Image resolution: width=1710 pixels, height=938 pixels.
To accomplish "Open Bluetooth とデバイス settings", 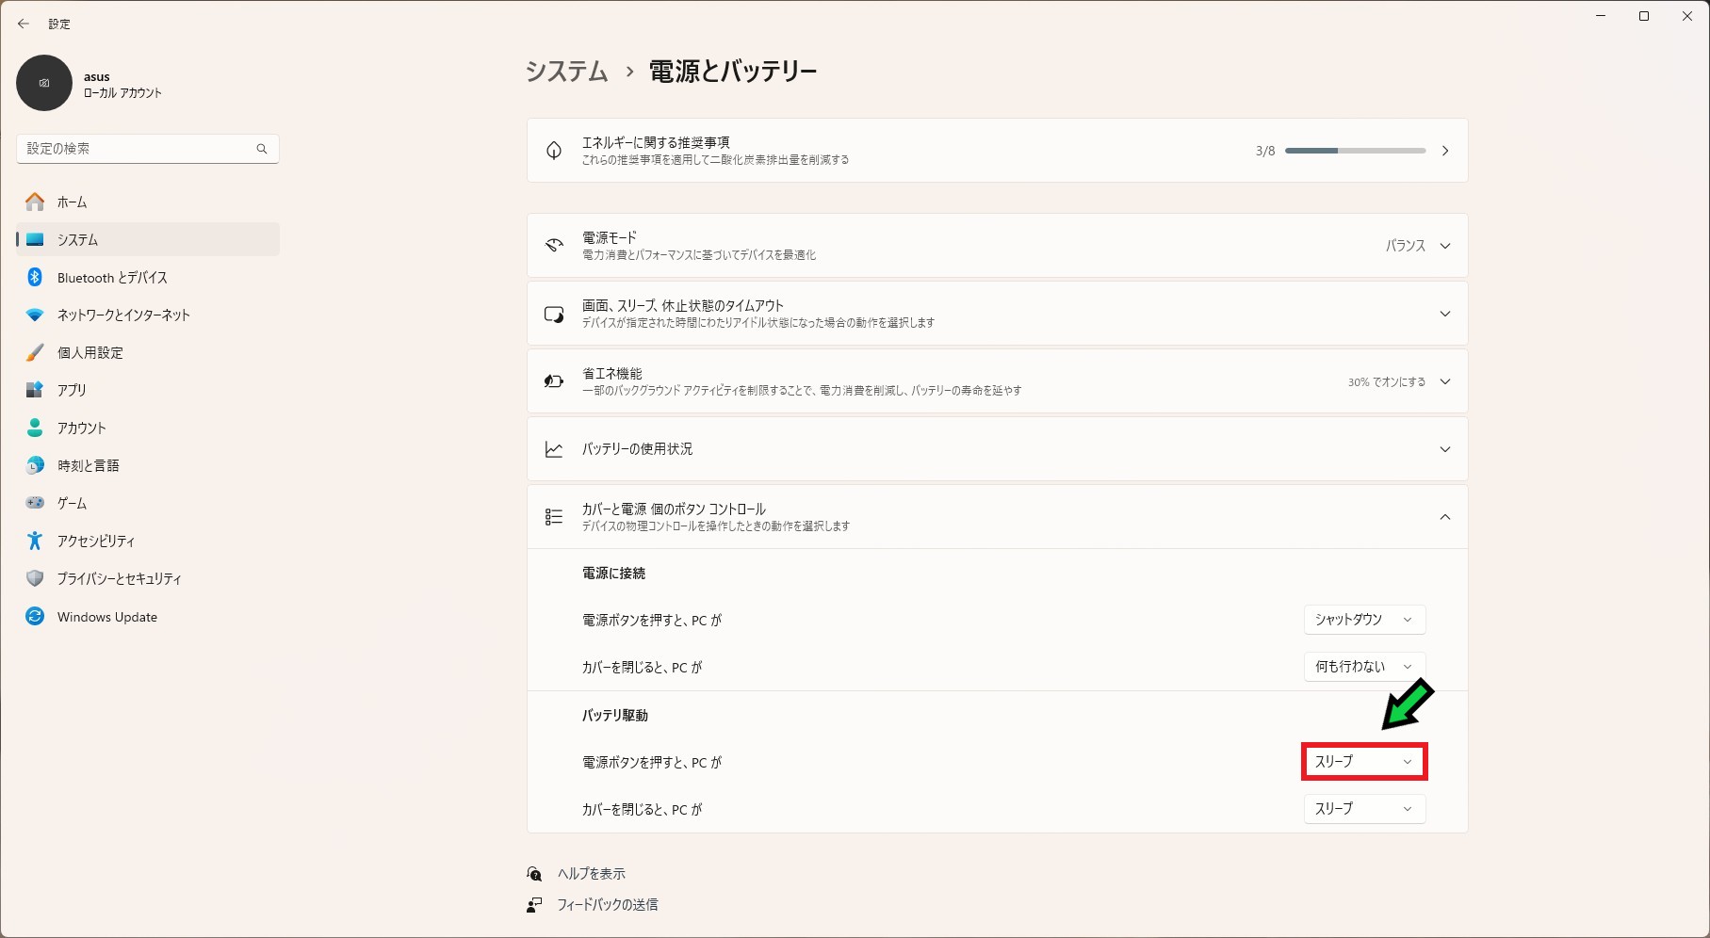I will point(111,278).
